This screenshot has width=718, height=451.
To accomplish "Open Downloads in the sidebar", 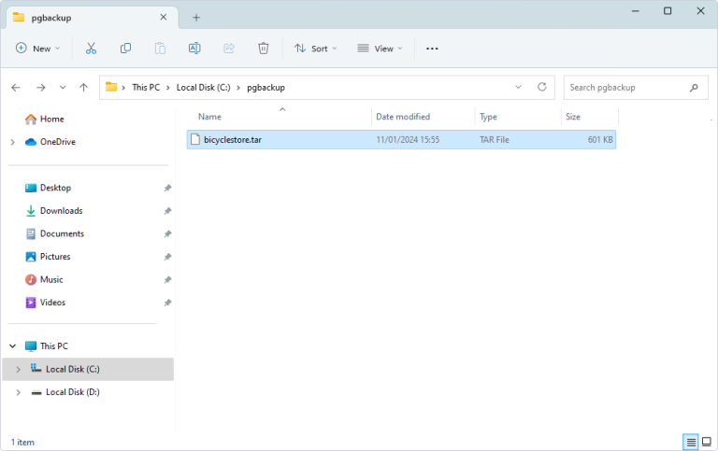I will [x=61, y=211].
